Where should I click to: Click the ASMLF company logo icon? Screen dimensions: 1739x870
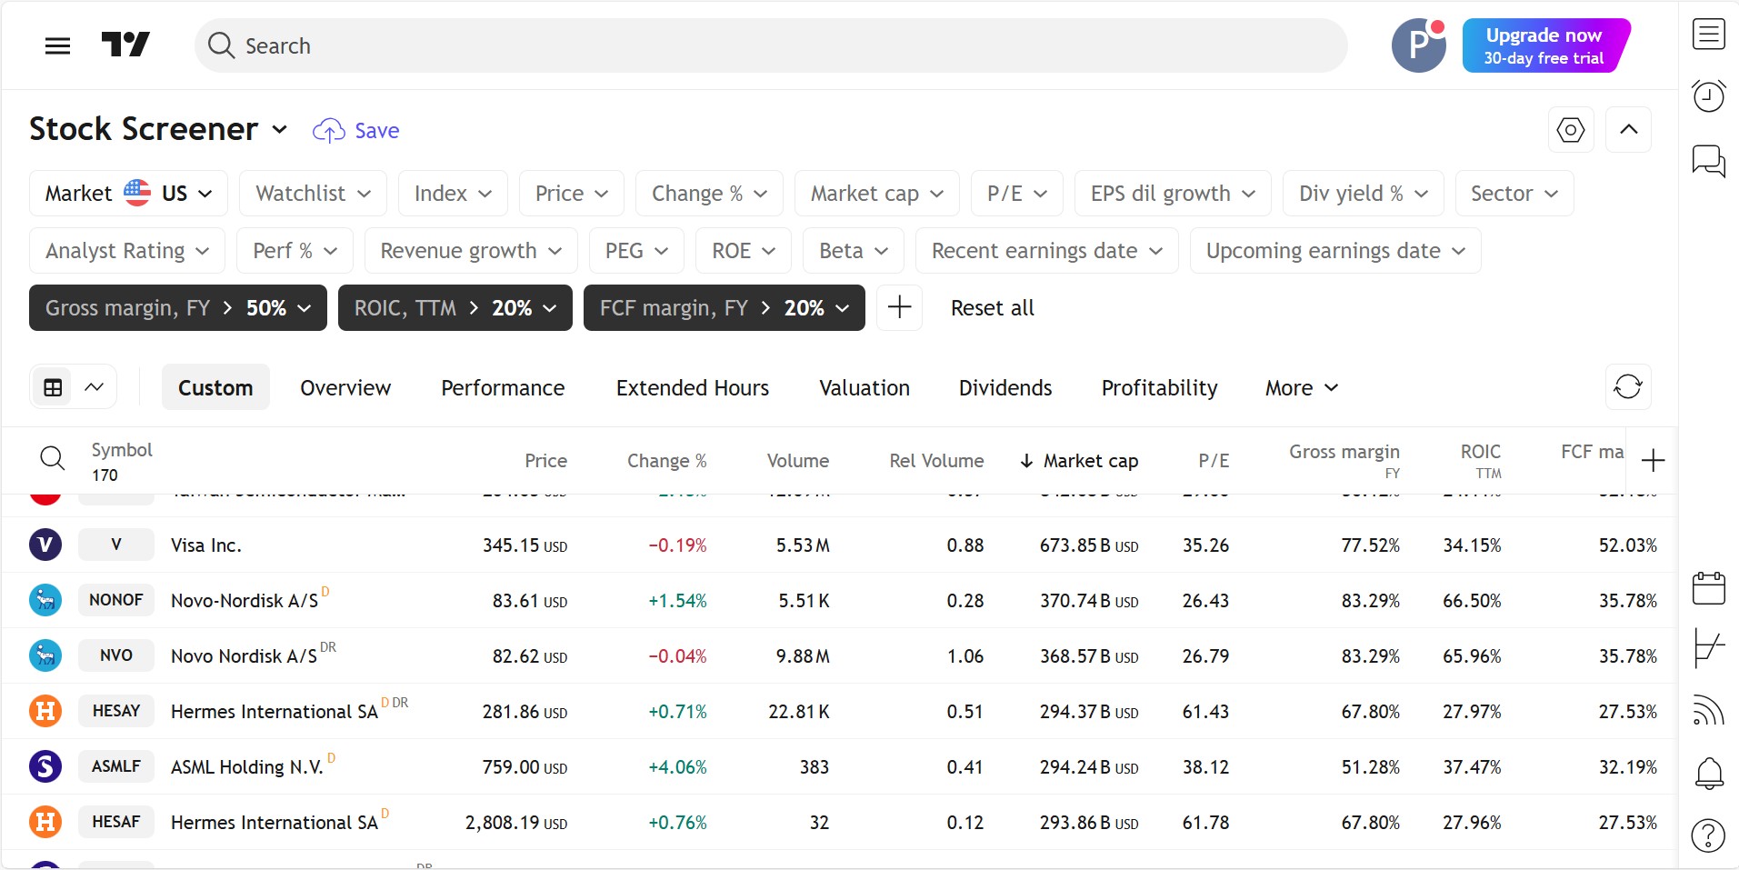(x=45, y=766)
